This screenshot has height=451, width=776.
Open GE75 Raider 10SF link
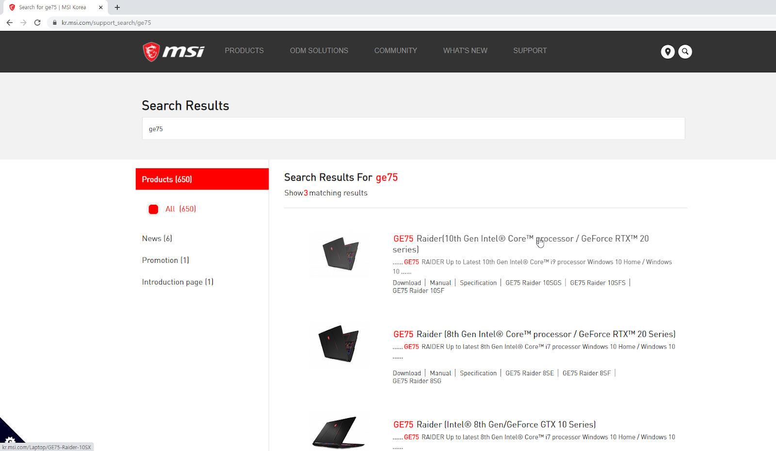point(419,290)
